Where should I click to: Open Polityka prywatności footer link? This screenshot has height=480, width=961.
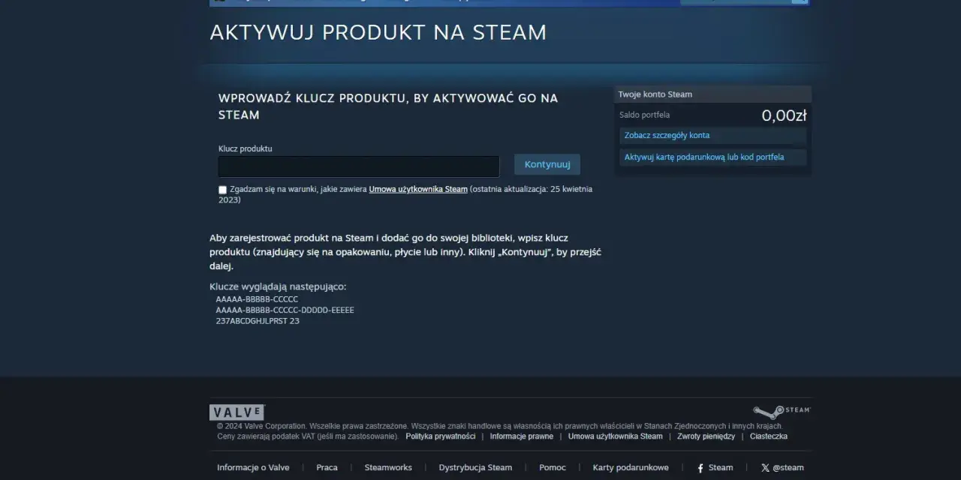[441, 436]
